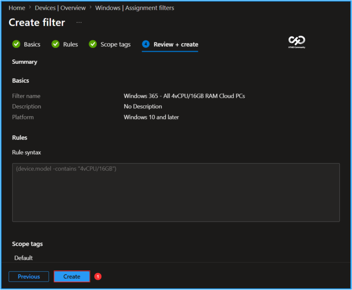
Task: Click the 'Basics' section heading
Action: pyautogui.click(x=20, y=81)
